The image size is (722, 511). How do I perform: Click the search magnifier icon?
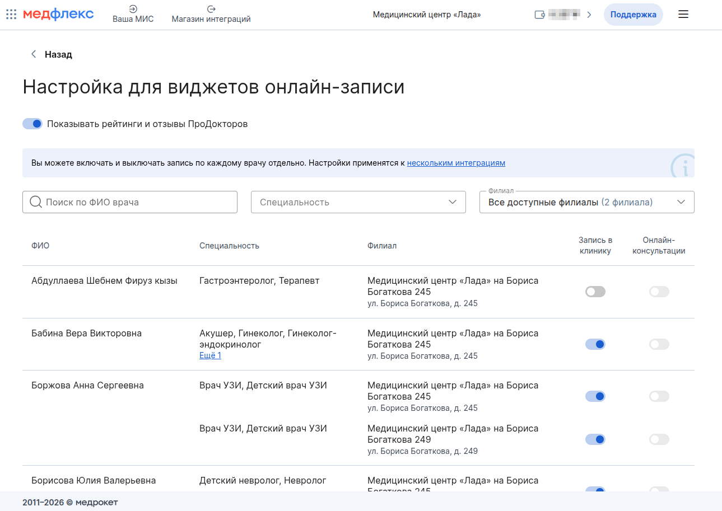(36, 202)
